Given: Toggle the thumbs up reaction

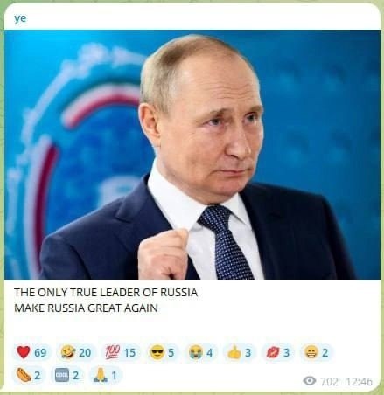Looking at the screenshot, I should (239, 352).
